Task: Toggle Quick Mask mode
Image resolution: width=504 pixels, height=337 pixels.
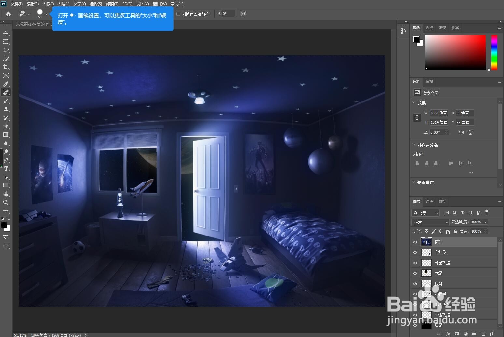Action: coord(6,237)
